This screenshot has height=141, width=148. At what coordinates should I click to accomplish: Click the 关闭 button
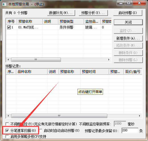pos(128,22)
